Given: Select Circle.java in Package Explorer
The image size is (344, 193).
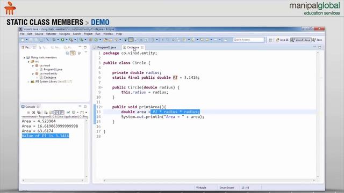Looking at the screenshot, I should pos(50,77).
